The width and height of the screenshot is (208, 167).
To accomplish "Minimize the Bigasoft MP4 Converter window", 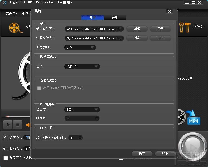I will point(187,3).
